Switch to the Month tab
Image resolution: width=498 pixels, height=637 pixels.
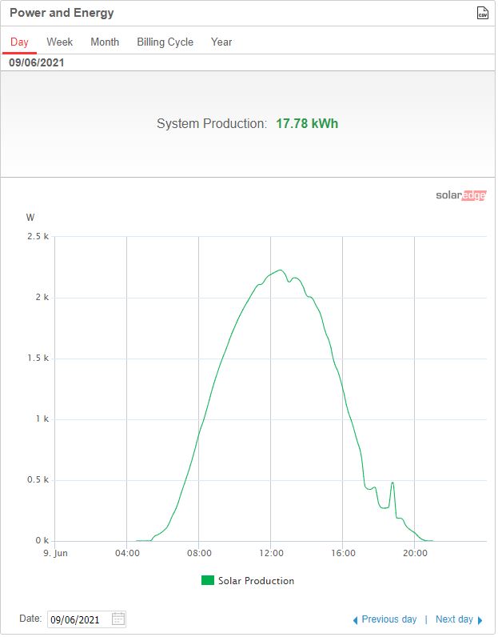(x=106, y=42)
